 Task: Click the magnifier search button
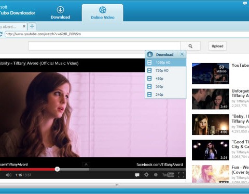190,46
